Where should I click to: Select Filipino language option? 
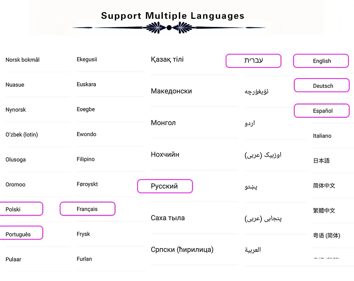point(86,159)
